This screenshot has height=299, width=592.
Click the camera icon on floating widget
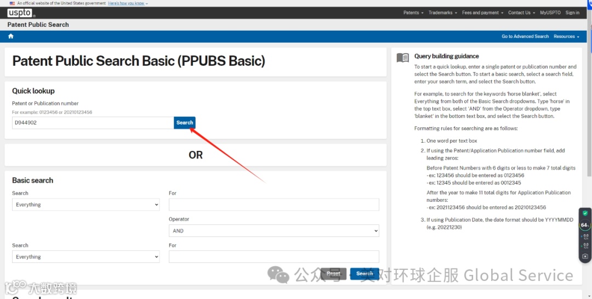click(585, 256)
